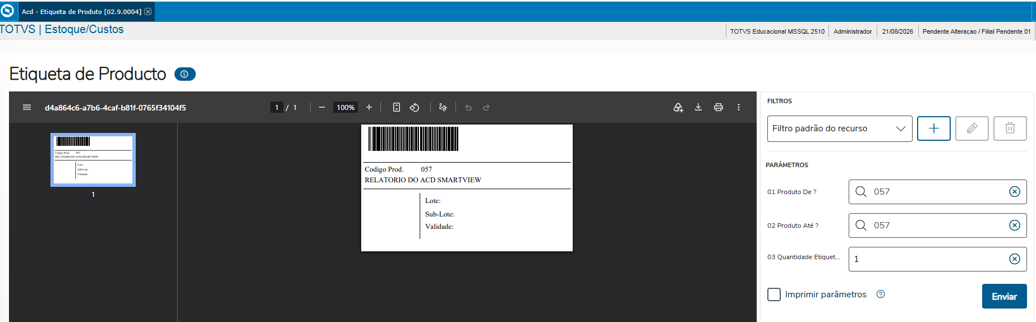Click the 100% zoom level field
The width and height of the screenshot is (1036, 322).
click(x=346, y=107)
